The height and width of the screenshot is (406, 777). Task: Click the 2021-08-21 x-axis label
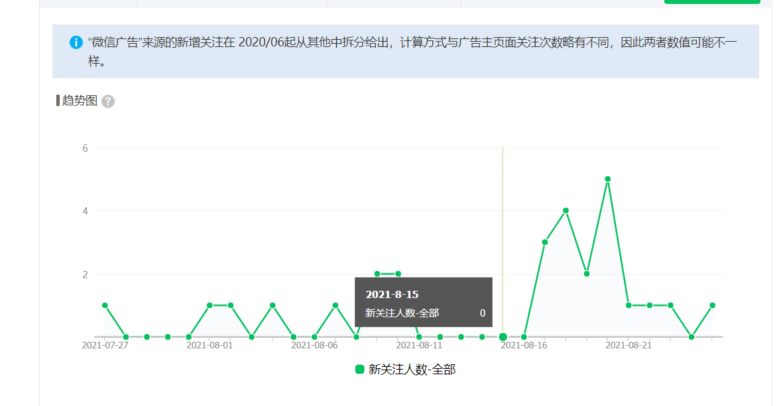(x=628, y=345)
